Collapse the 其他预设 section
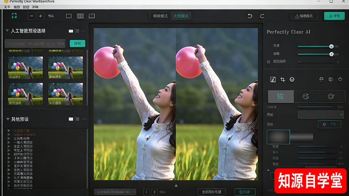Image resolution: width=349 pixels, height=196 pixels. (7, 119)
